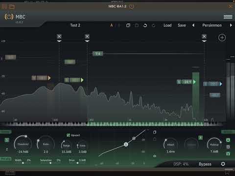Select the previous preset arrow
Viewport: 235px width, 176px height.
point(193,25)
